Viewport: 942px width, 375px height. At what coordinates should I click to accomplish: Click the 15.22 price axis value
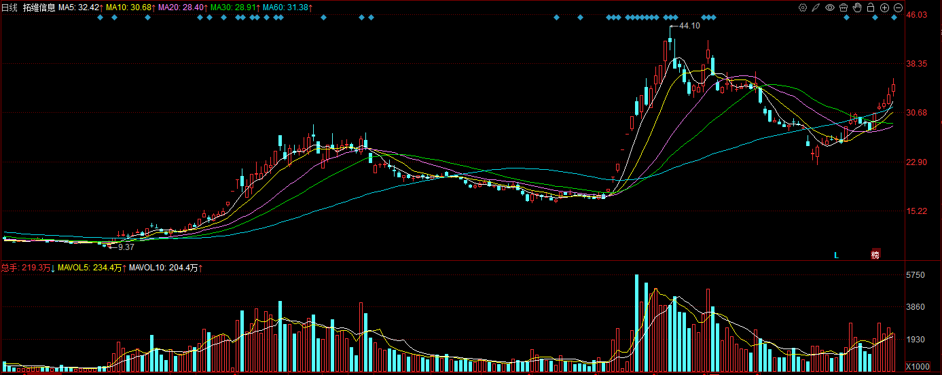point(917,211)
